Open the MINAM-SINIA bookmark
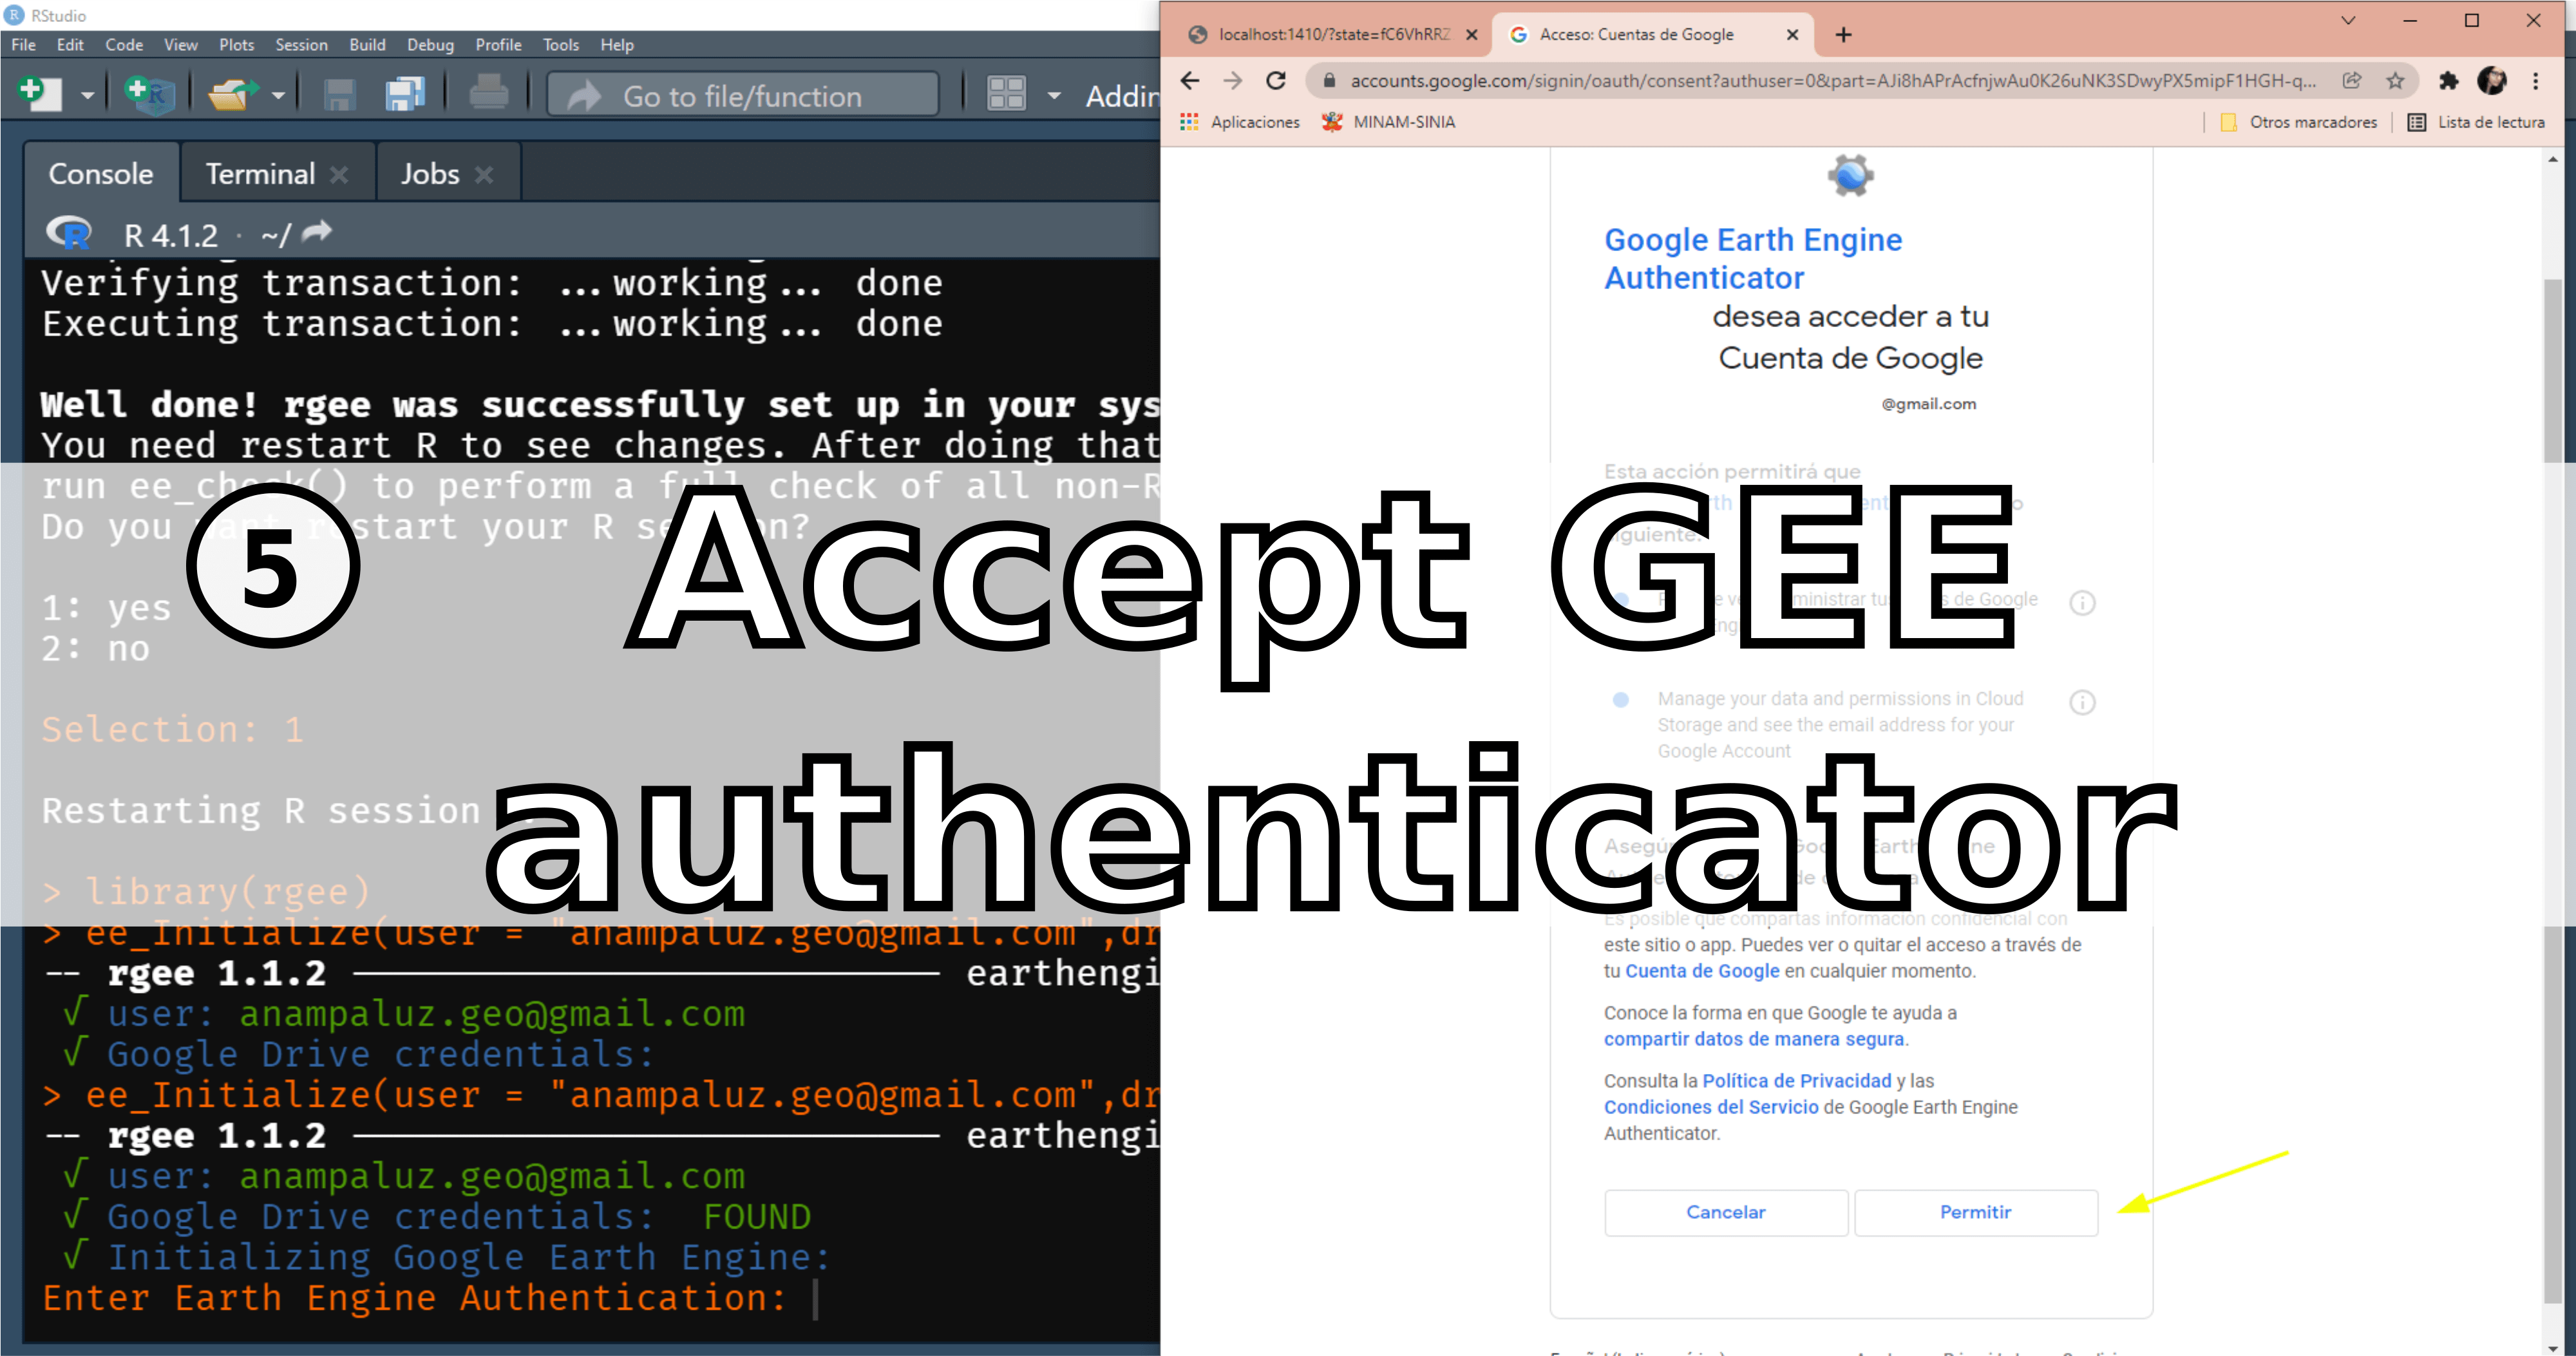 (x=1388, y=122)
